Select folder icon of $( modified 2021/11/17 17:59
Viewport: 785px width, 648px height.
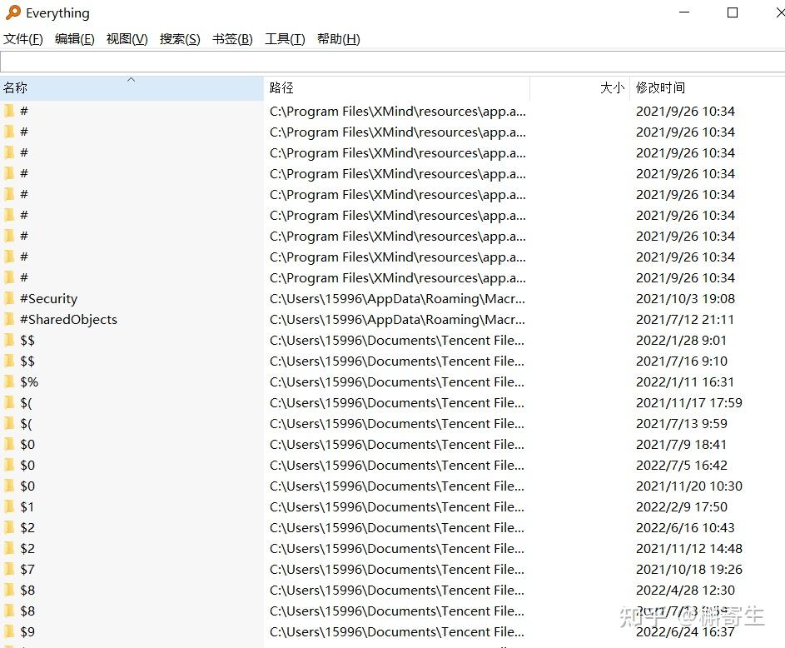[x=9, y=403]
